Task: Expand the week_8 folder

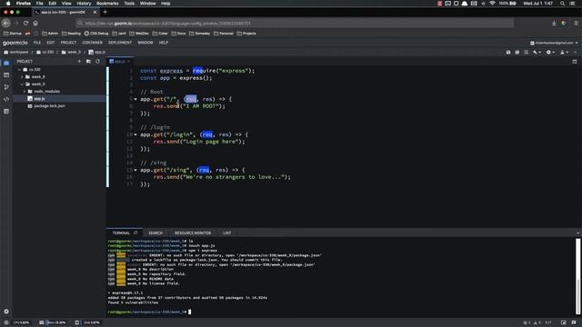Action: click(x=22, y=76)
